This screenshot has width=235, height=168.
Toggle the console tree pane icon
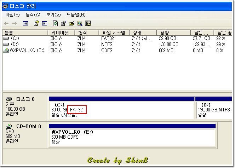pos(25,23)
